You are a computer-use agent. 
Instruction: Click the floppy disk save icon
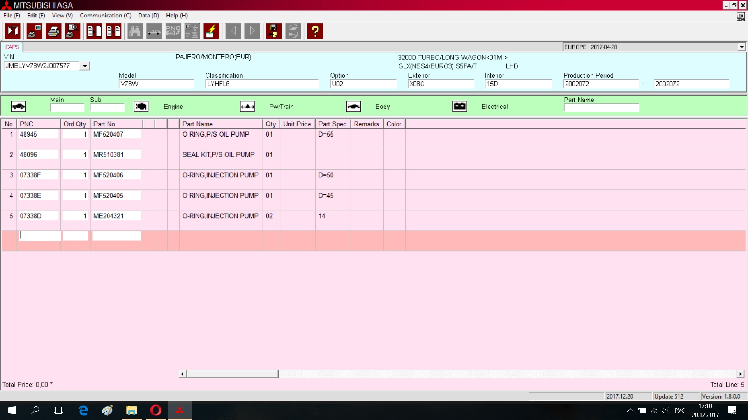pyautogui.click(x=274, y=31)
